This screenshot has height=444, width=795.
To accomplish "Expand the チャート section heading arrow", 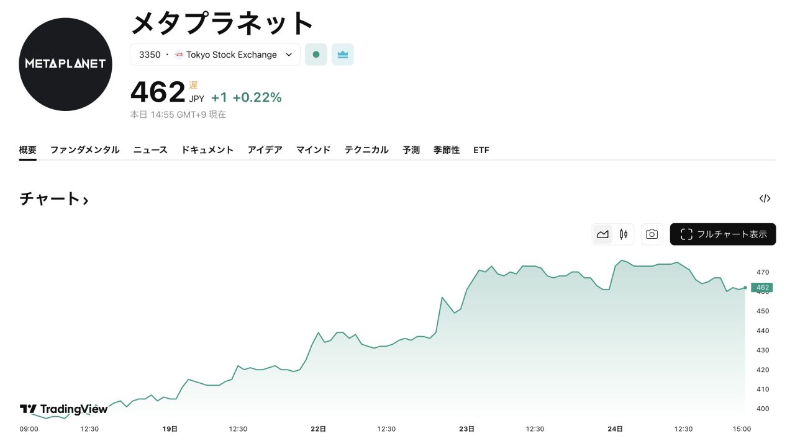I will coord(85,200).
